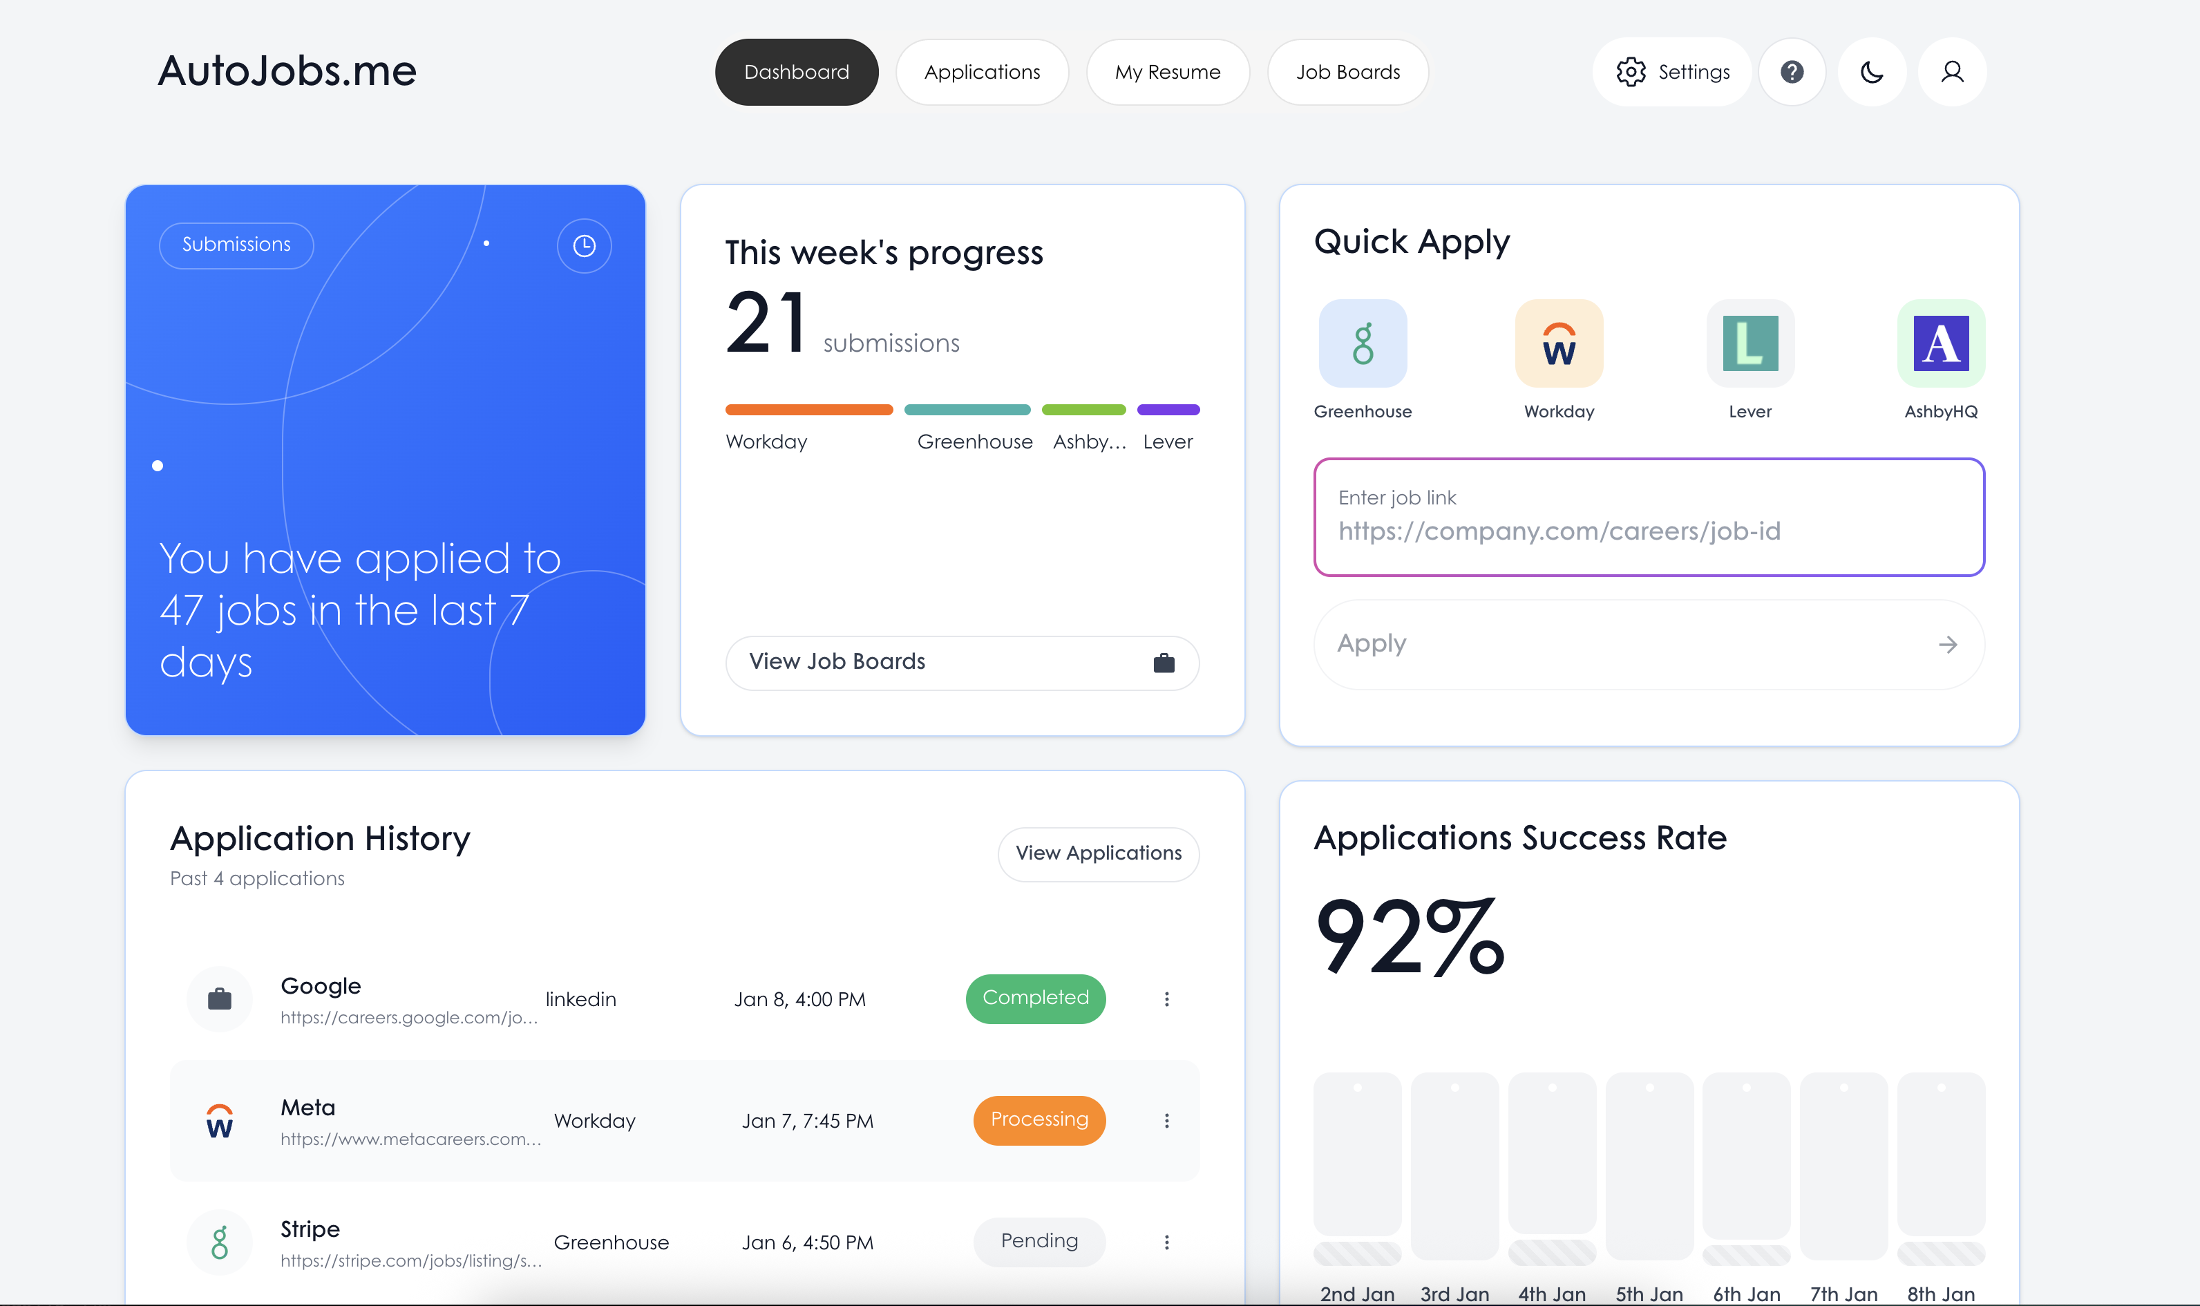The height and width of the screenshot is (1306, 2200).
Task: Click the View Job Boards button
Action: 962,662
